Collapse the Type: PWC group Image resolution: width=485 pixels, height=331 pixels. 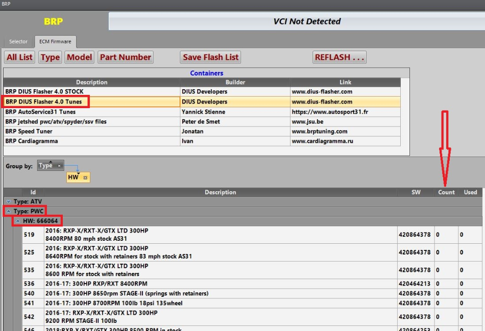[x=8, y=211]
